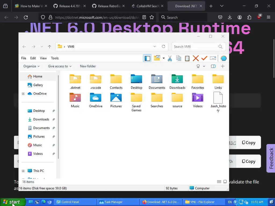Toggle navigation pane icon in Explorer toolbar
Screen dimensions: 275x206
[x=147, y=58]
